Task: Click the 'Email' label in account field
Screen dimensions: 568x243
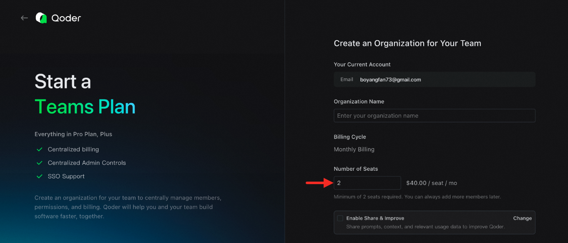Action: (347, 79)
